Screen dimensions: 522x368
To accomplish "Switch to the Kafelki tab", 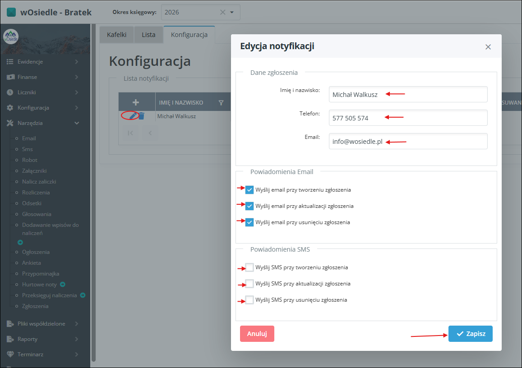I will (x=116, y=35).
